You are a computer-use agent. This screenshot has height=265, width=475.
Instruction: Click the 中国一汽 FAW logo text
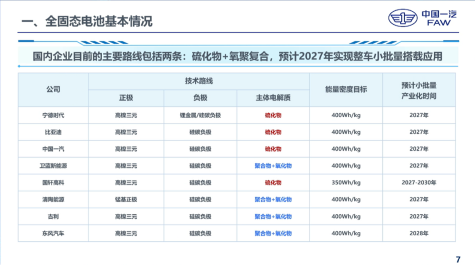click(x=439, y=18)
